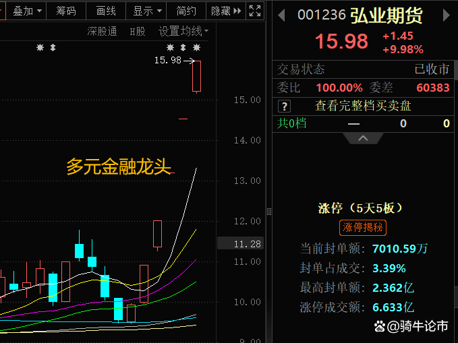Toggle the fullscreen expand icon
The width and height of the screenshot is (458, 343).
[x=255, y=11]
